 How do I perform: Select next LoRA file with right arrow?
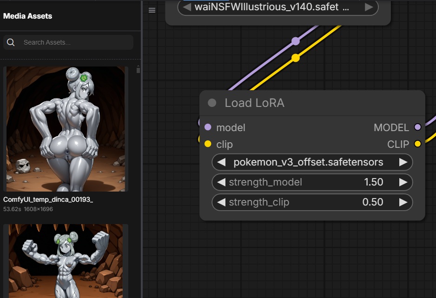tap(403, 162)
